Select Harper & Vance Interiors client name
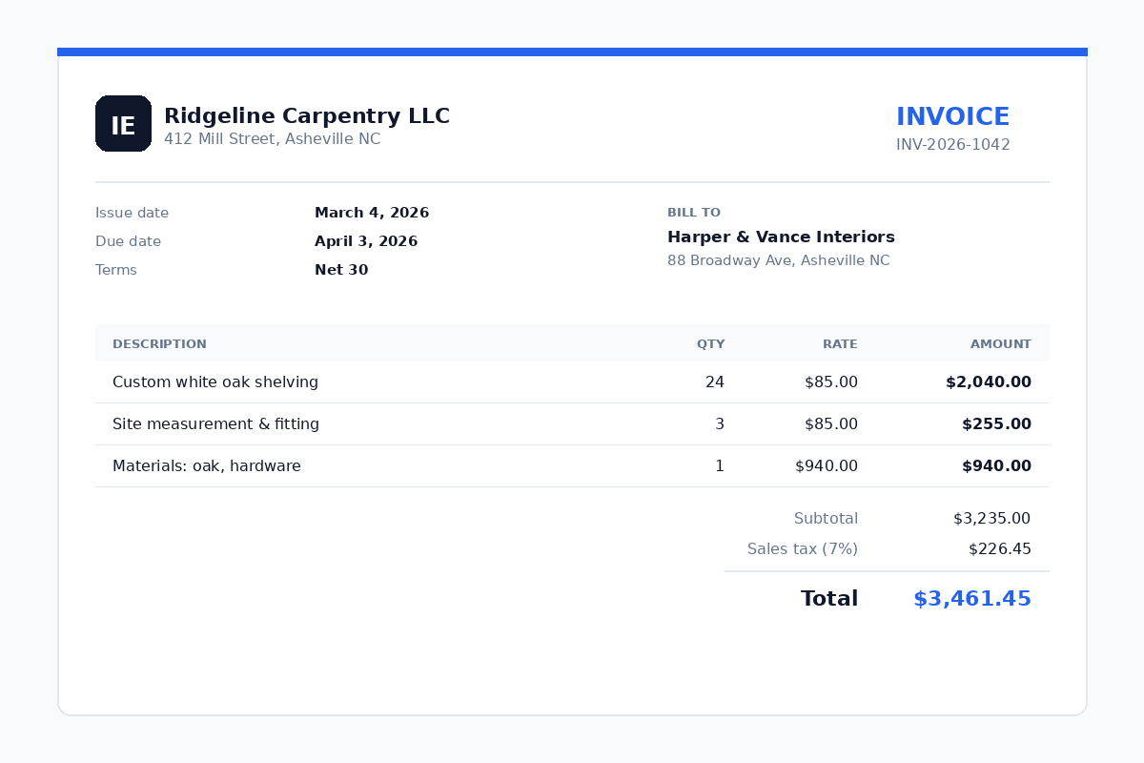 click(x=781, y=237)
